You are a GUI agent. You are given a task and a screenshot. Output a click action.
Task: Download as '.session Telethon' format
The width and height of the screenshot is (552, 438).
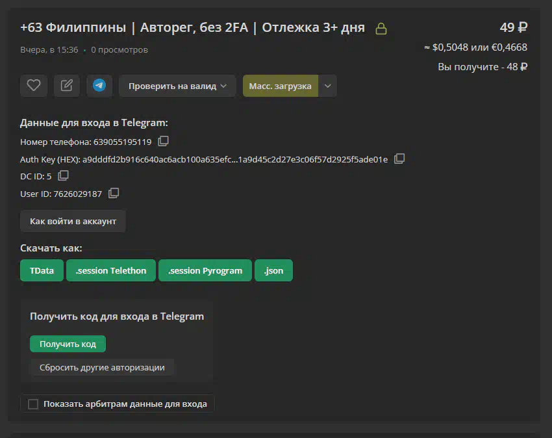(x=110, y=270)
